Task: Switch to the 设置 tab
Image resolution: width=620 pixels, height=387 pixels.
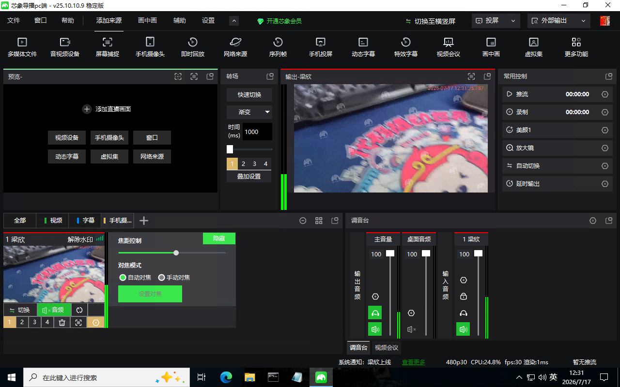Action: pyautogui.click(x=208, y=21)
